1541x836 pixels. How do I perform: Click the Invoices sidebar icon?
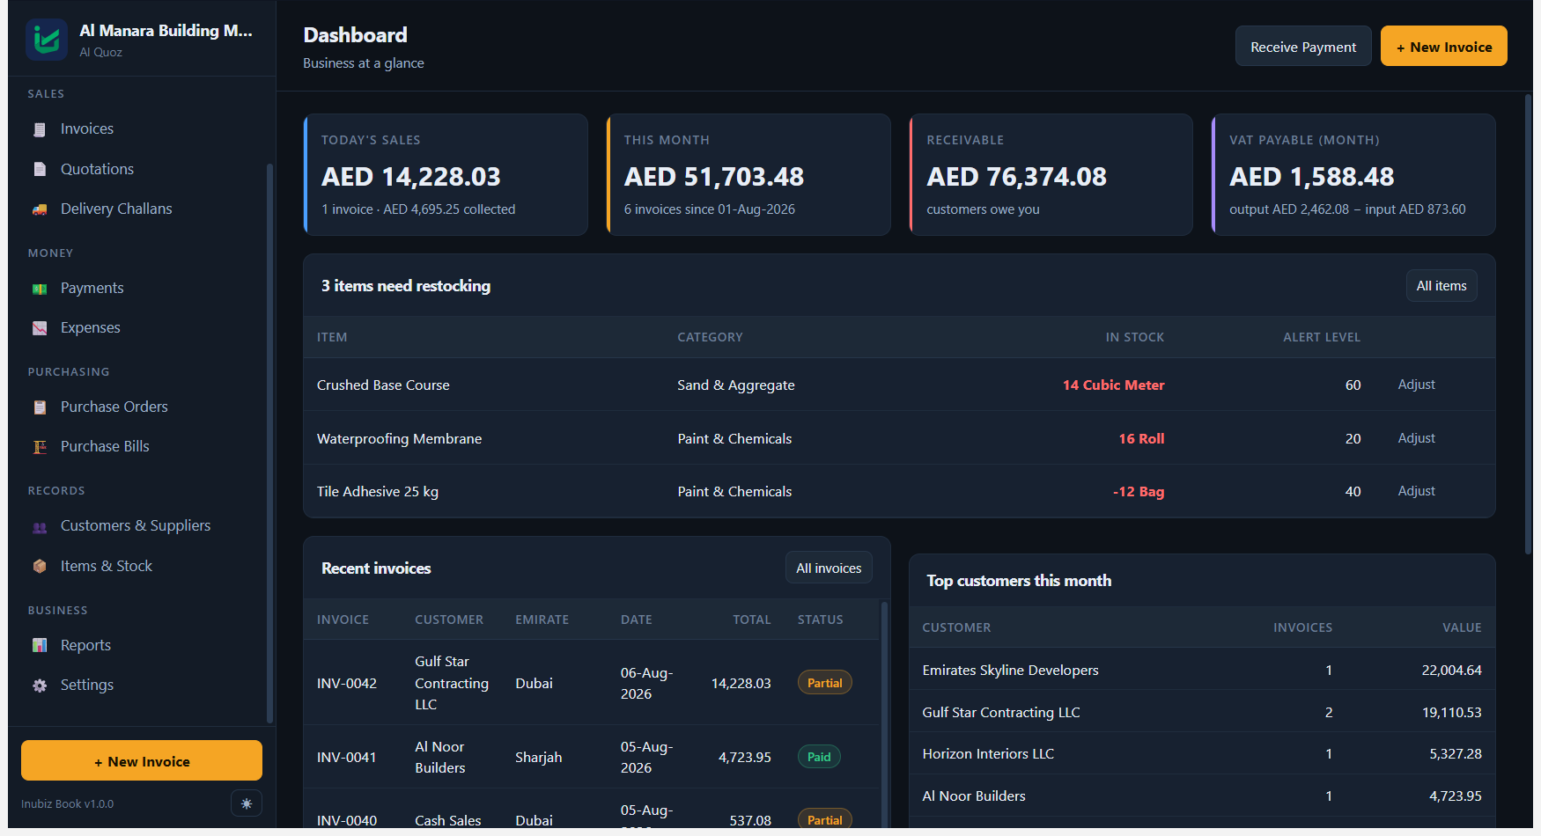coord(40,129)
